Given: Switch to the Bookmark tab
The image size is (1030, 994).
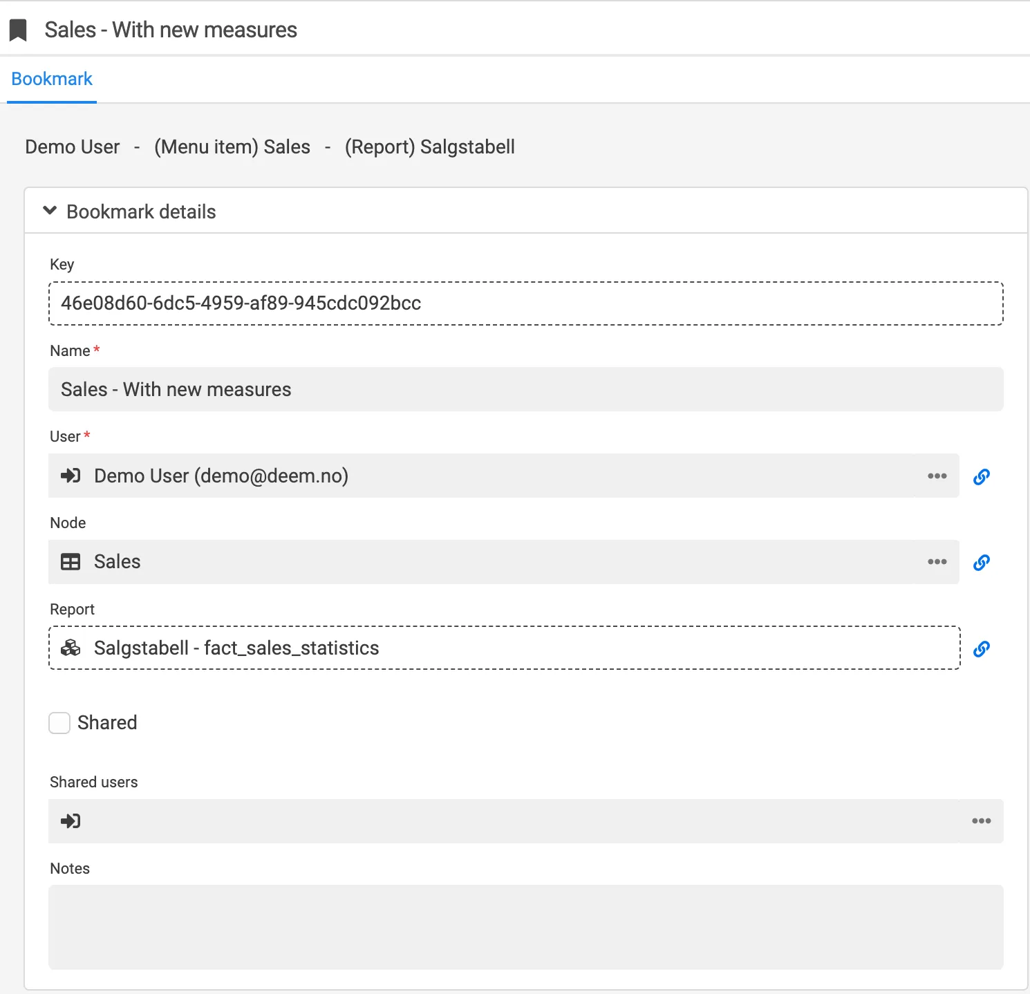Looking at the screenshot, I should click(51, 79).
